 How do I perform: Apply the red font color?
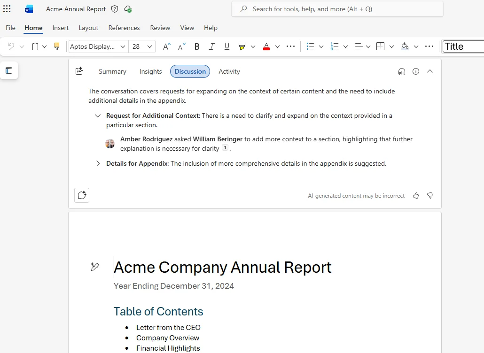(x=266, y=46)
